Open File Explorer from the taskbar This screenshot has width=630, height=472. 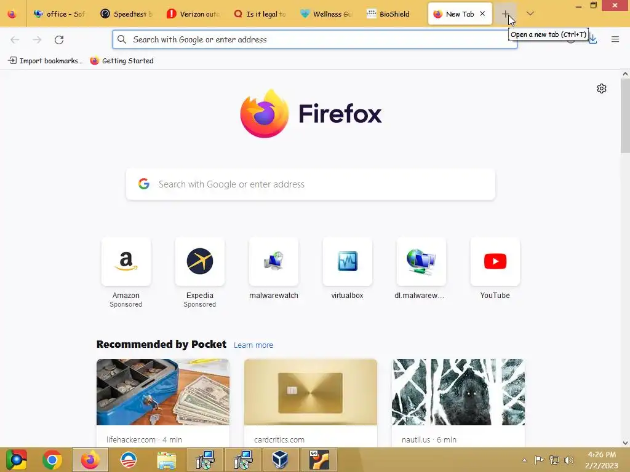click(167, 460)
